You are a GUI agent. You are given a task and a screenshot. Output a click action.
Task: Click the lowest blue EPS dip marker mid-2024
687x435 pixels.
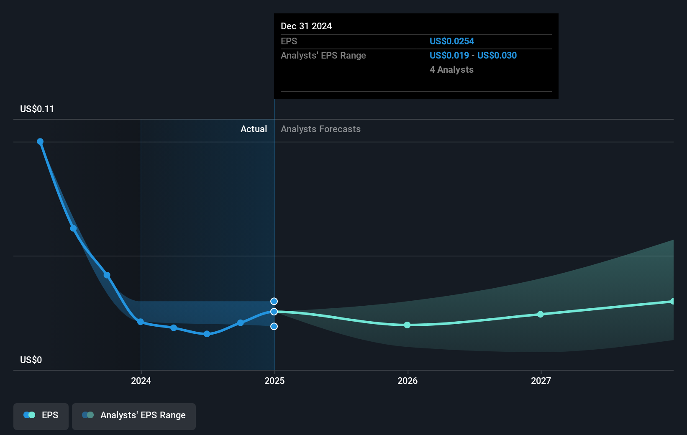click(x=207, y=334)
